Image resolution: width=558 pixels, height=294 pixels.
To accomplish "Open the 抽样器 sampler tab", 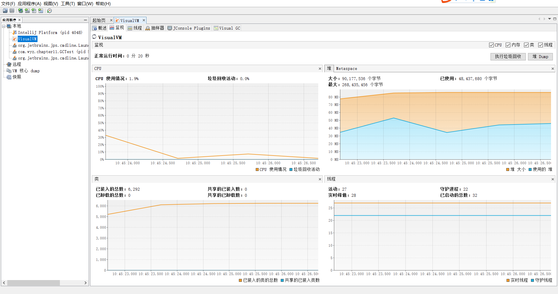I will click(x=155, y=28).
